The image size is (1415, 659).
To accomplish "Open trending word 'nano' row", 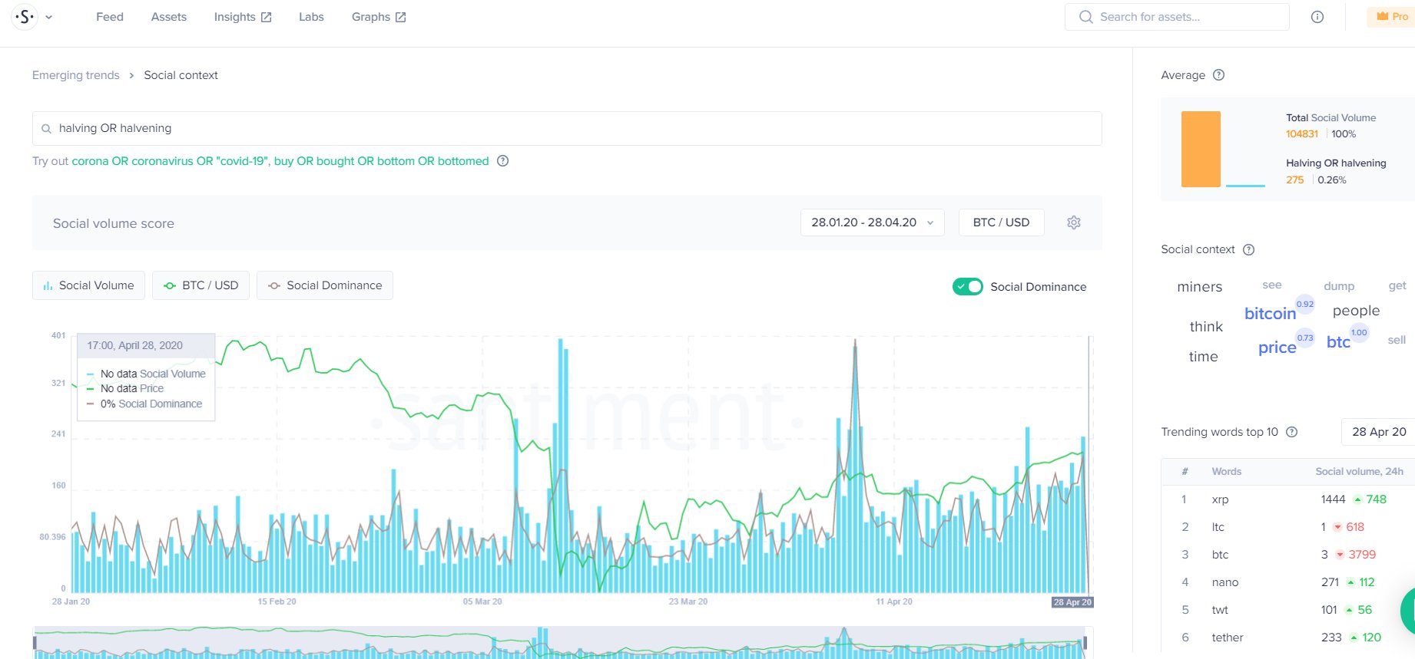I will click(1288, 582).
